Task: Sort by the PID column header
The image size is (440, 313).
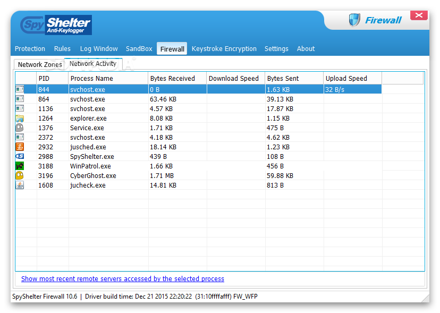Action: pyautogui.click(x=53, y=78)
